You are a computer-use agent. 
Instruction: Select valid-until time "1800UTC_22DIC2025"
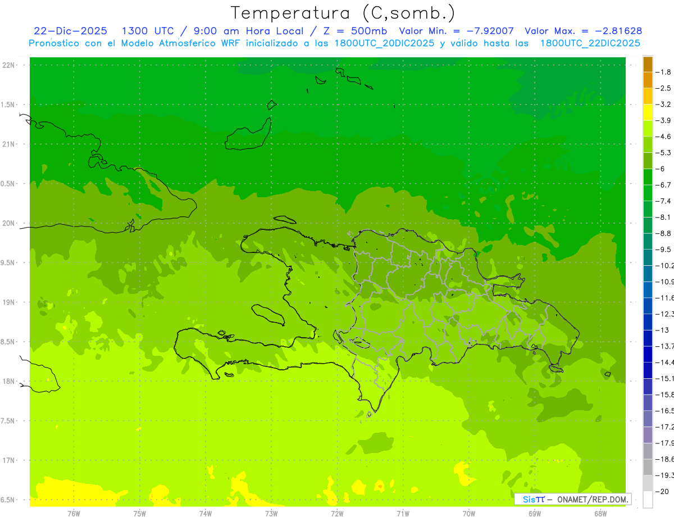click(x=590, y=43)
